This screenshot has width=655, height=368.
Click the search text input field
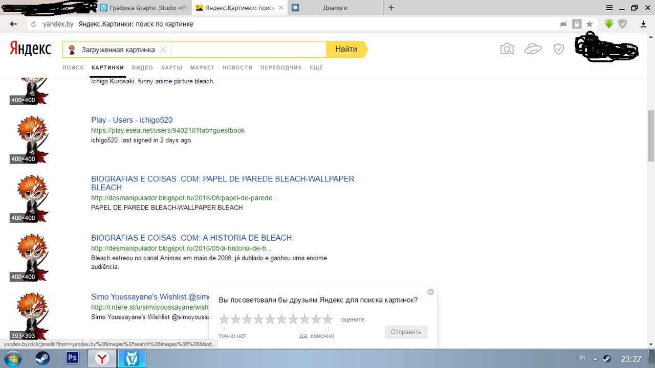[249, 50]
